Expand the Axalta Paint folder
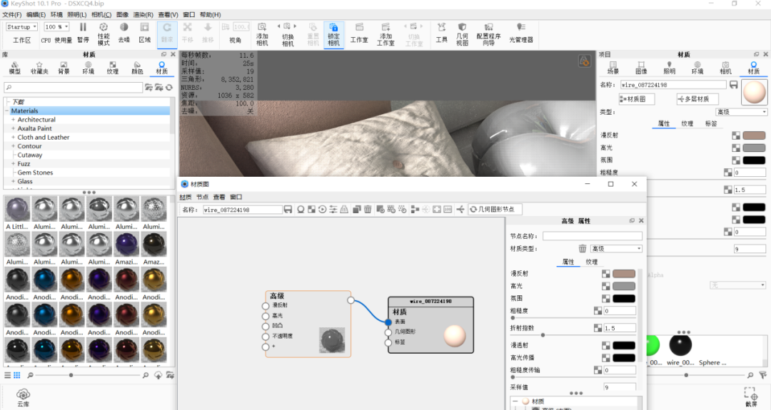Viewport: 771px width, 410px height. point(14,128)
